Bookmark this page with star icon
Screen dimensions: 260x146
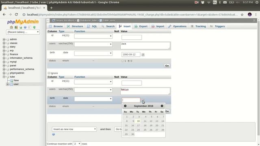click(x=242, y=15)
